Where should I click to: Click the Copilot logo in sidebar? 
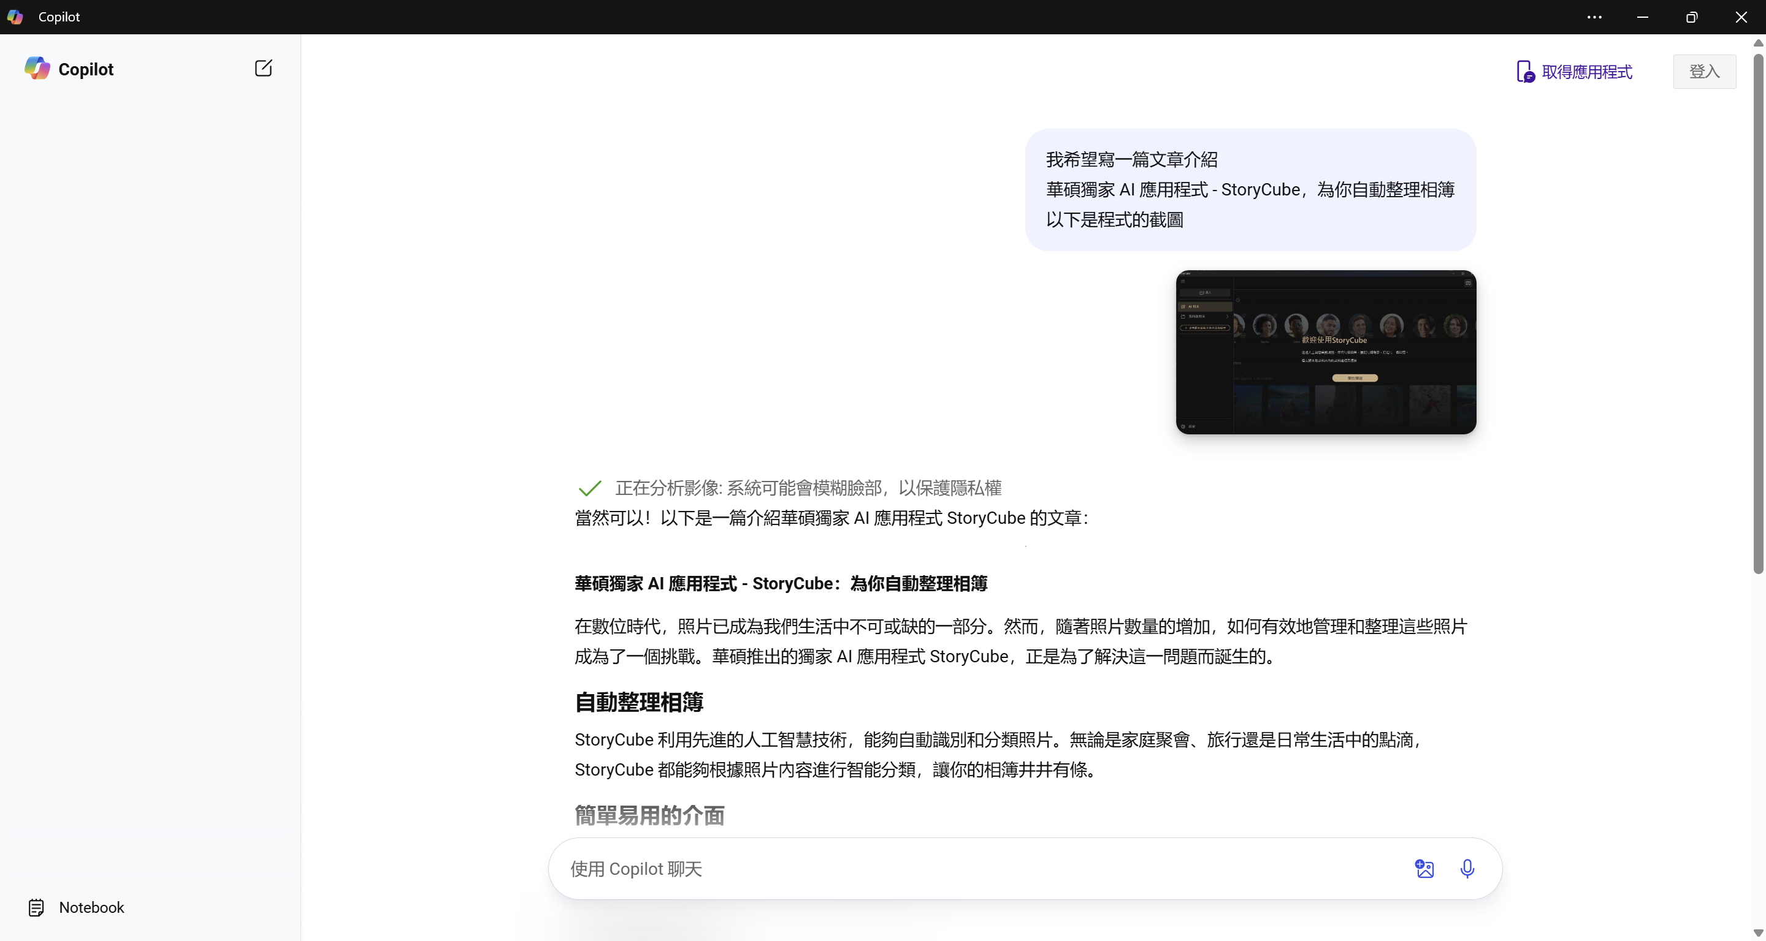[x=37, y=69]
